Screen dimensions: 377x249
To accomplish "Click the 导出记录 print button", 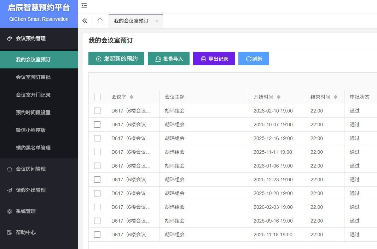I will point(214,59).
